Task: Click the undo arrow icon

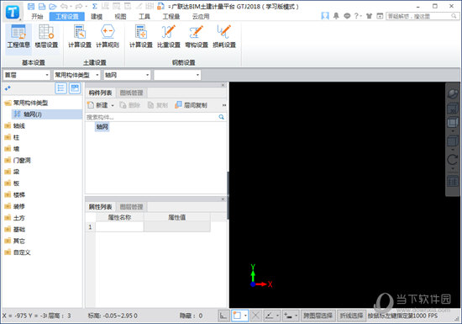Action: 64,6
